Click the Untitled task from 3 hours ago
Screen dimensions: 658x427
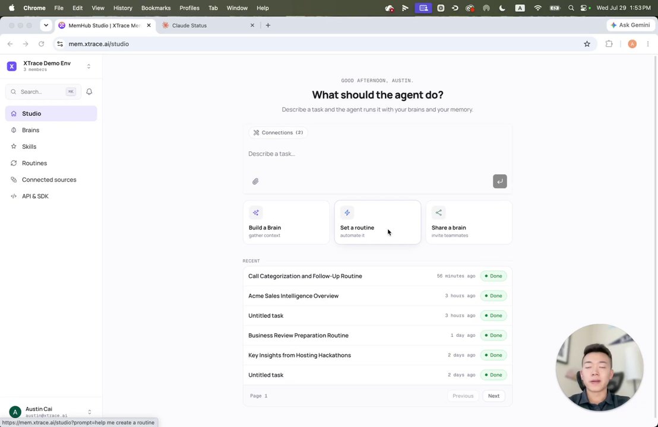tap(377, 316)
